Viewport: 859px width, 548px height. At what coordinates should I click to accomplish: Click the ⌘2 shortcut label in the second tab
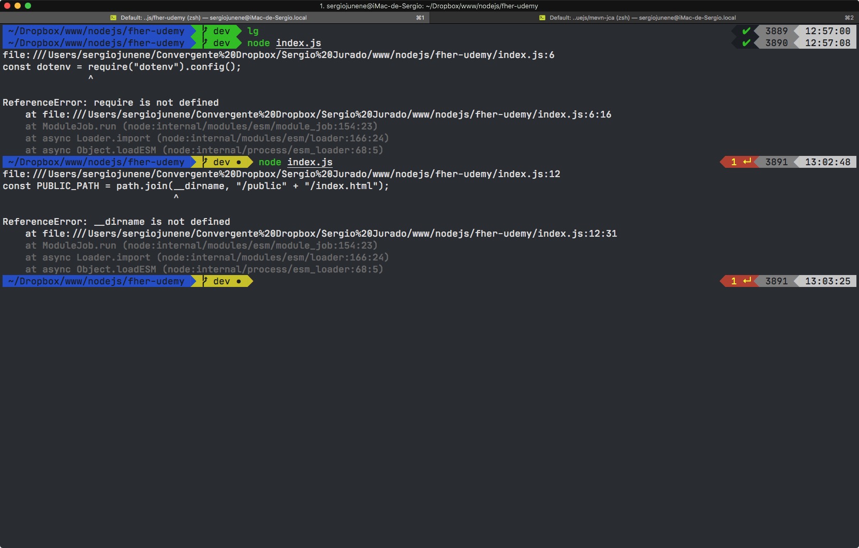coord(849,18)
